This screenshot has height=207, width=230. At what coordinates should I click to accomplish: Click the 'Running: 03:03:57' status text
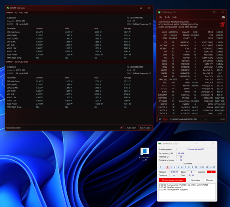(14, 128)
